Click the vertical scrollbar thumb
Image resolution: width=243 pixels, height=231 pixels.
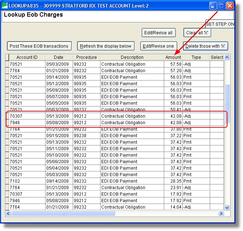[x=227, y=103]
